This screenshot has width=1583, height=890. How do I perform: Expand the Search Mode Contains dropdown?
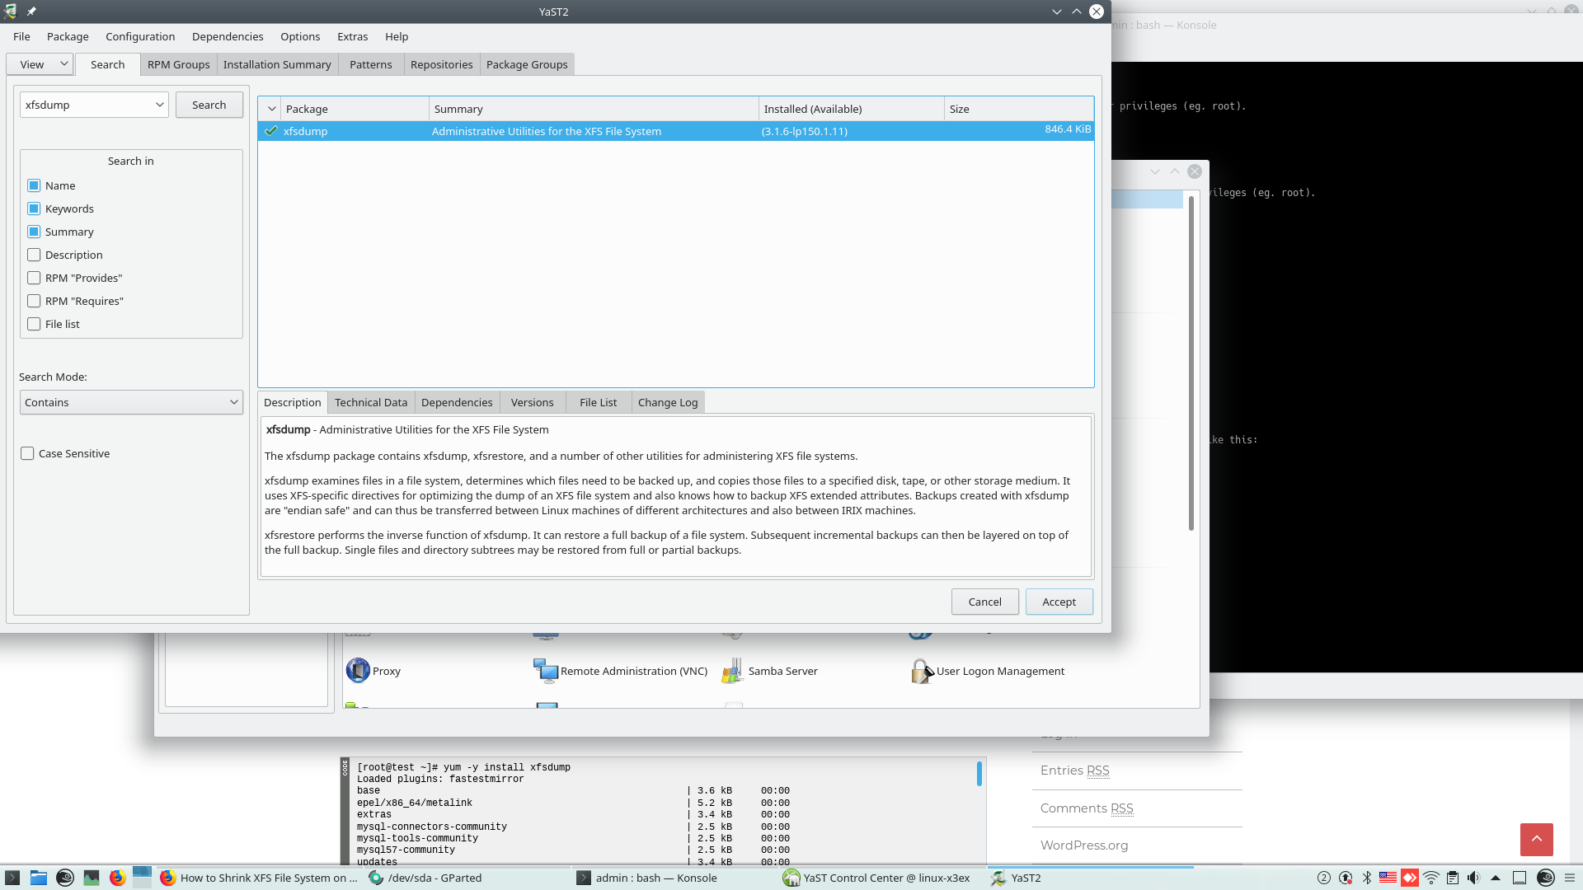tap(131, 403)
